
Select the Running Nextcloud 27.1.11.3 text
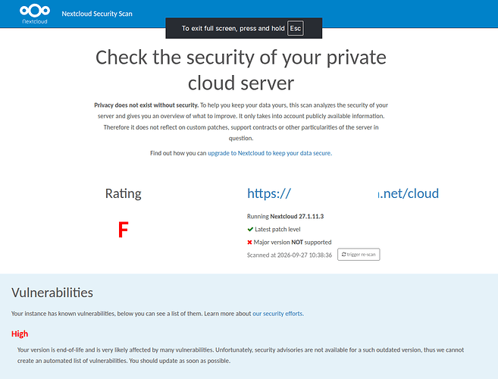click(285, 216)
